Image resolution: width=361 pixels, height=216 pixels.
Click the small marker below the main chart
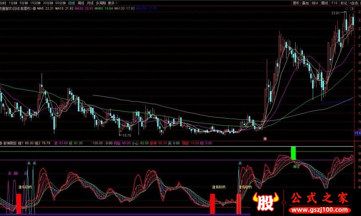[265, 139]
